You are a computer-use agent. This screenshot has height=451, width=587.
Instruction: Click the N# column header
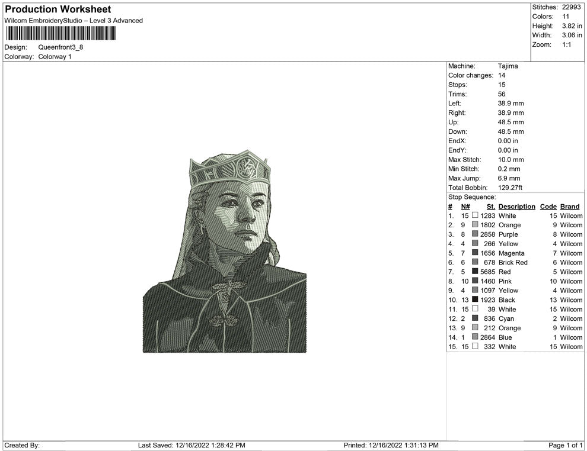465,207
